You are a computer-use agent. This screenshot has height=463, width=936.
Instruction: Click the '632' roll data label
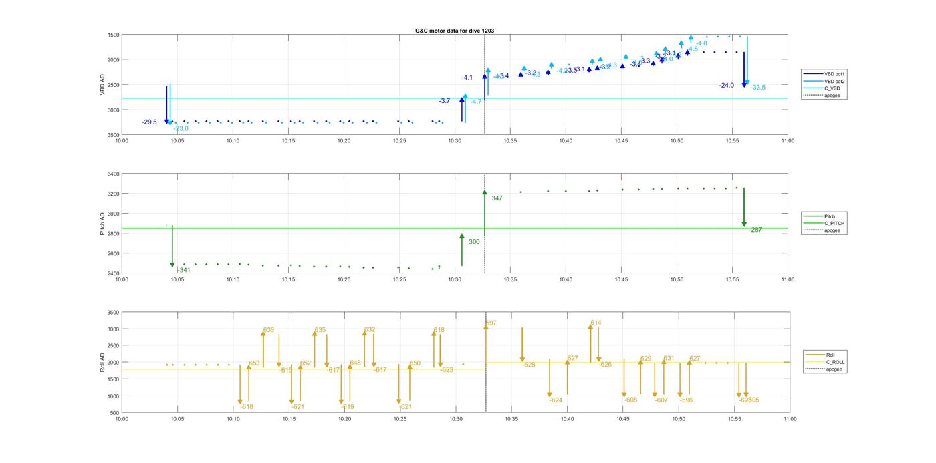point(370,330)
